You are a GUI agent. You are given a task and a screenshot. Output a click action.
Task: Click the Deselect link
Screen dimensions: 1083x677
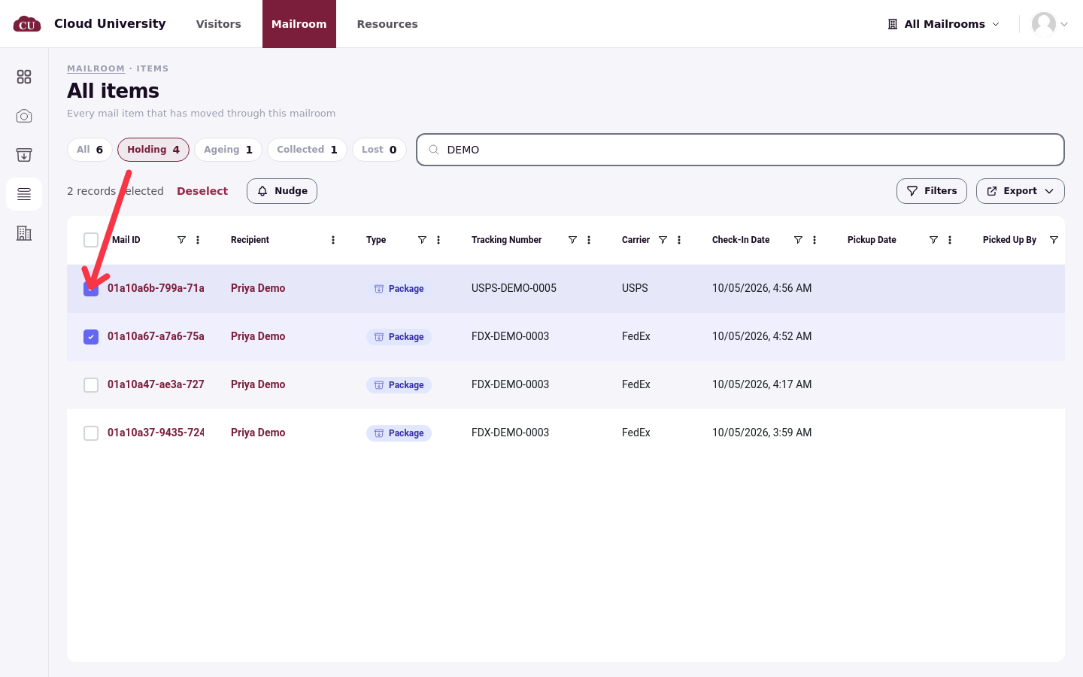coord(202,191)
